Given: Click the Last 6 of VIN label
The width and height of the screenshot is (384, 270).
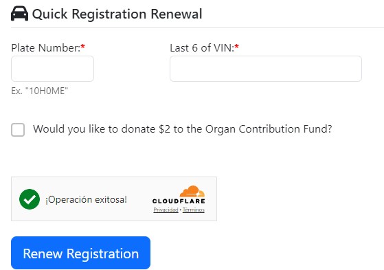Looking at the screenshot, I should [202, 48].
